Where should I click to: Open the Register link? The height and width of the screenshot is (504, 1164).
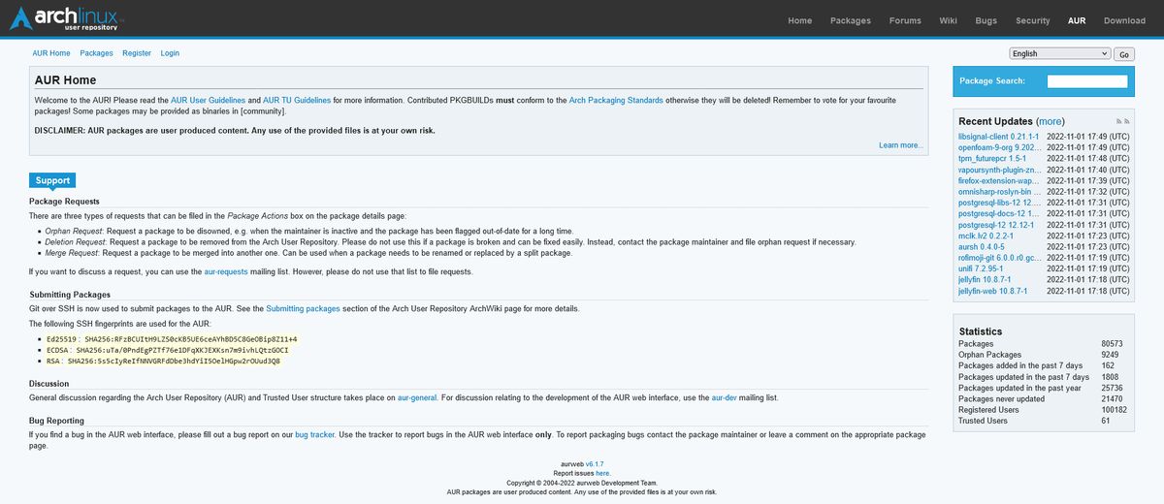click(137, 53)
